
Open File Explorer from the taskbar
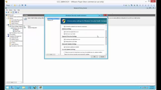click(x=24, y=87)
